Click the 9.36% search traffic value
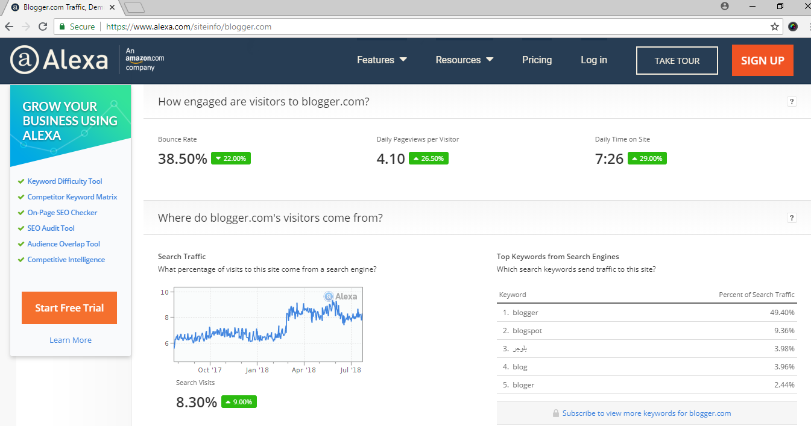 click(784, 331)
